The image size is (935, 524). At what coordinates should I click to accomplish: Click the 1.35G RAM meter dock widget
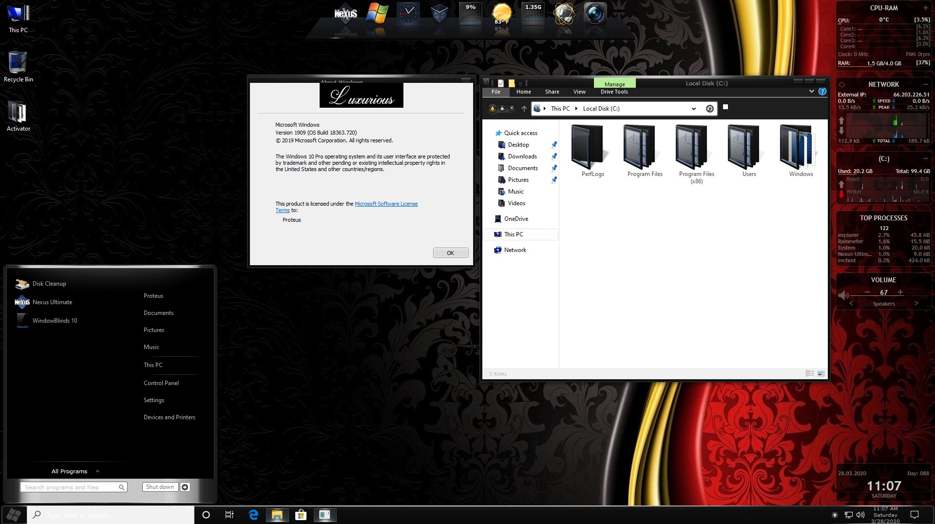(x=533, y=14)
